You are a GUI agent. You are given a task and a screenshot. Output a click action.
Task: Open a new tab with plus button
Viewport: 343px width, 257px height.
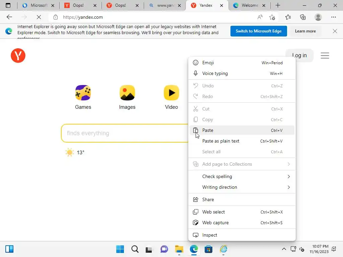(x=278, y=5)
